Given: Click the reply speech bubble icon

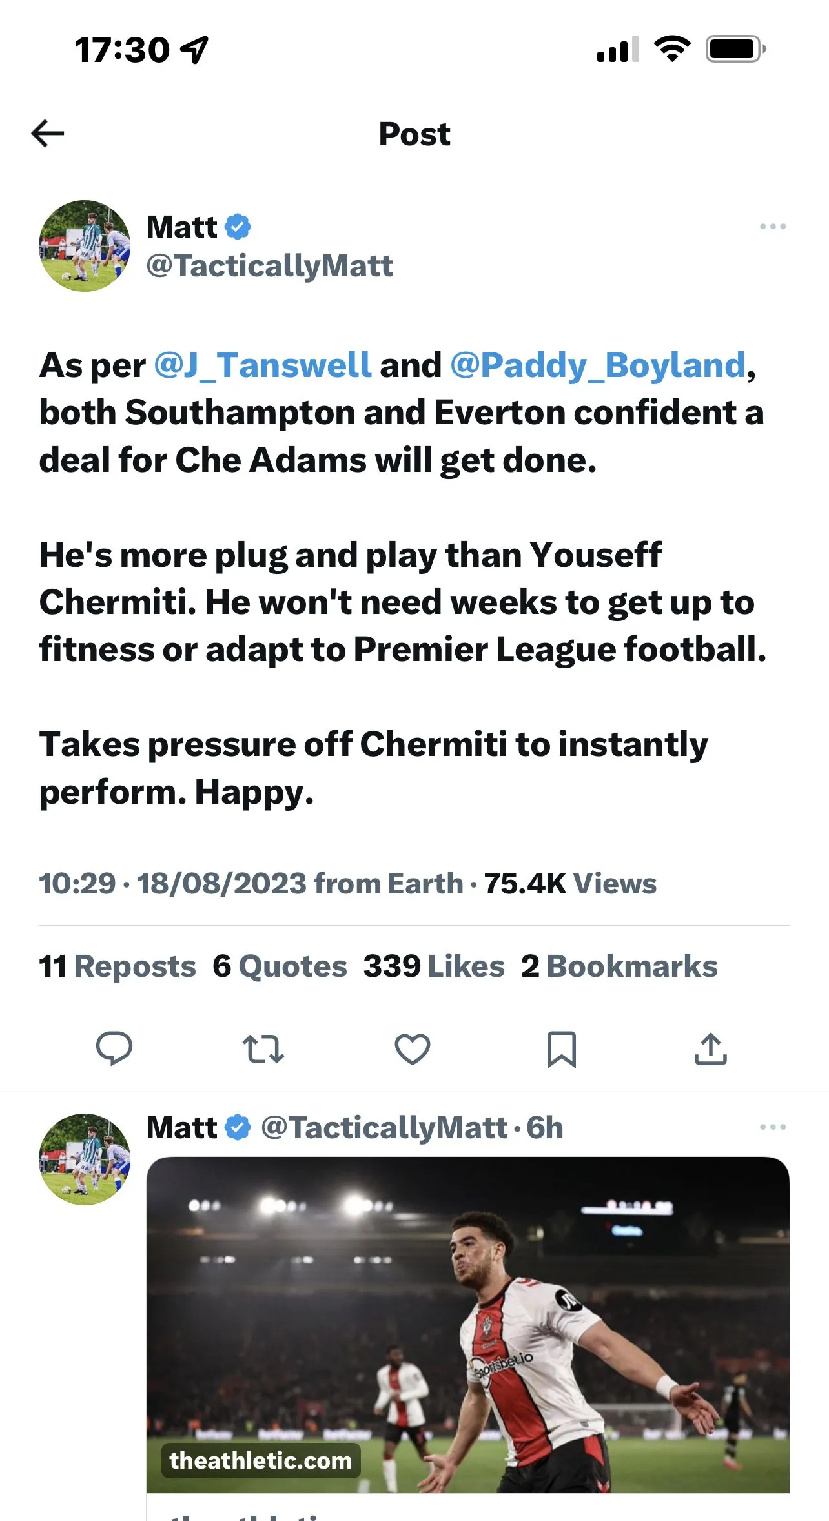Looking at the screenshot, I should point(114,1048).
